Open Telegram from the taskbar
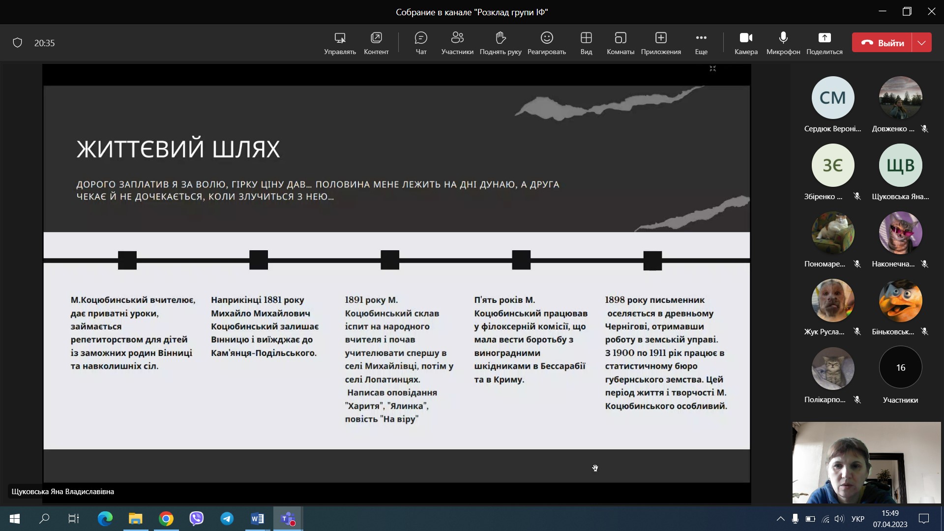This screenshot has height=531, width=944. point(227,519)
